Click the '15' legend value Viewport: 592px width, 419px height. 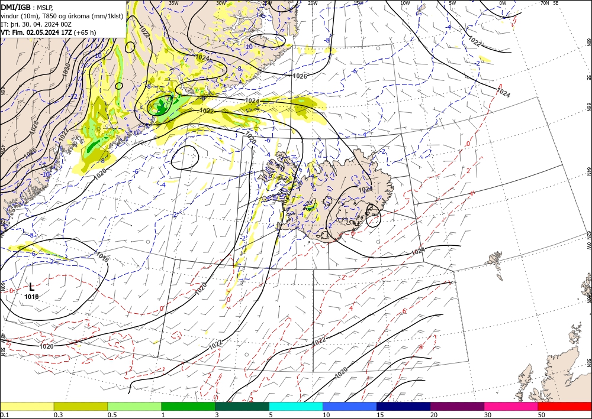pyautogui.click(x=381, y=415)
